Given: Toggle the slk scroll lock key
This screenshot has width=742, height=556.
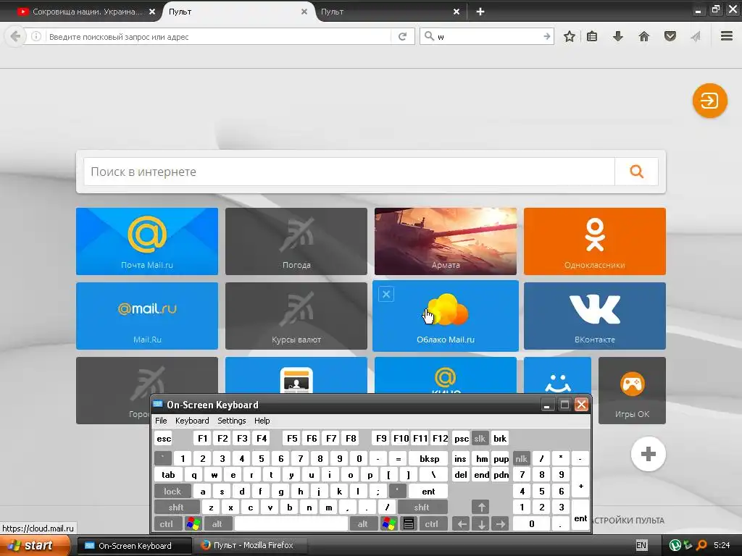Looking at the screenshot, I should (x=480, y=438).
